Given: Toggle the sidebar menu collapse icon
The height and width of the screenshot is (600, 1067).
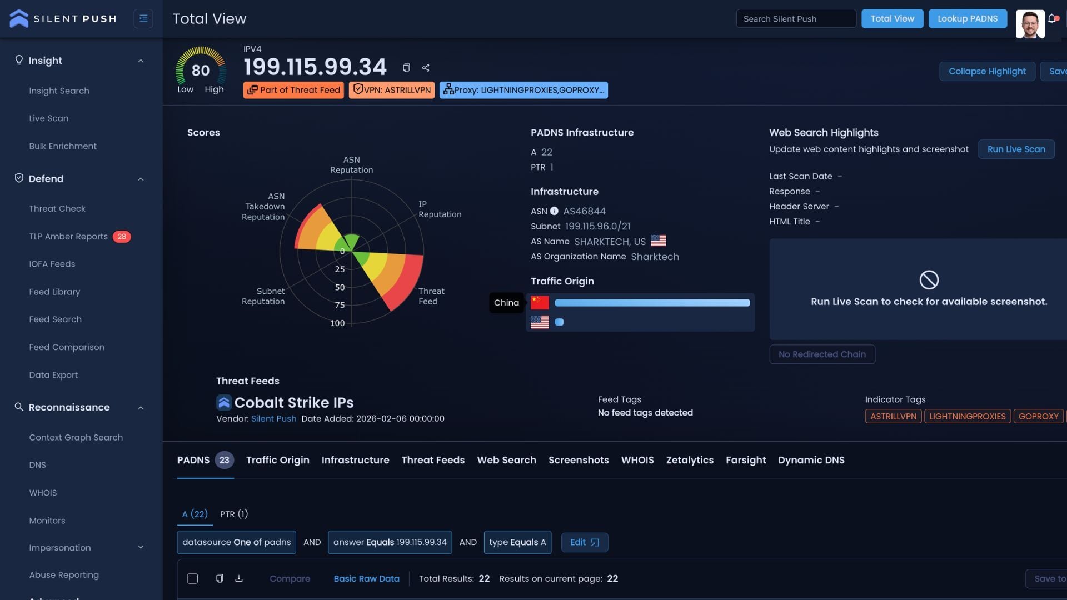Looking at the screenshot, I should [143, 18].
